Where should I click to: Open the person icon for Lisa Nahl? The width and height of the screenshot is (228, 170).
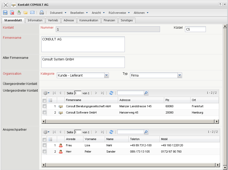coord(61,145)
